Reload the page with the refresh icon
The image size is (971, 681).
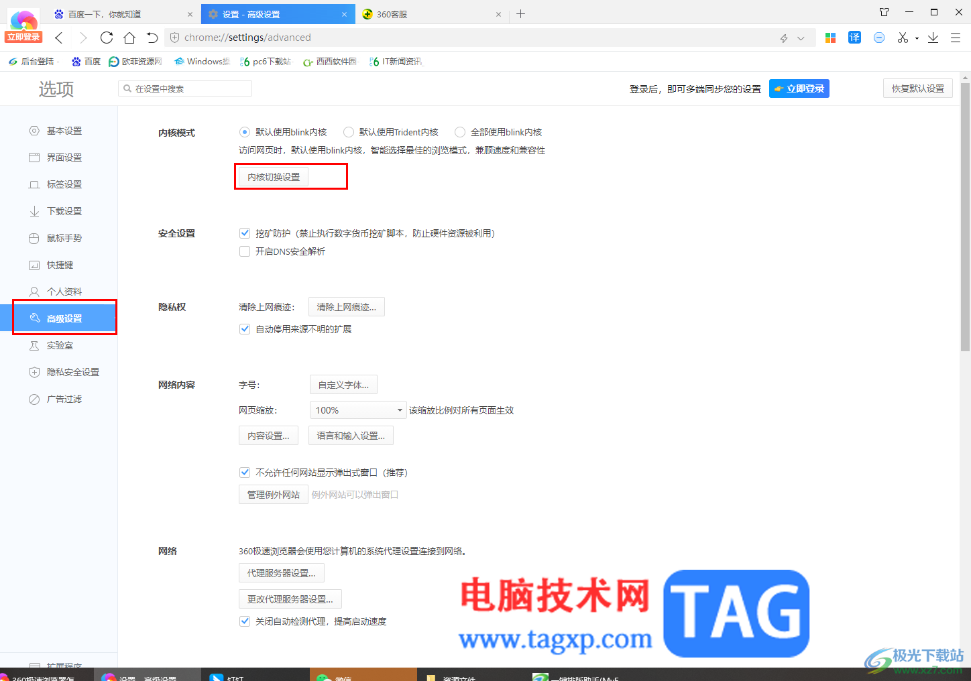[107, 38]
